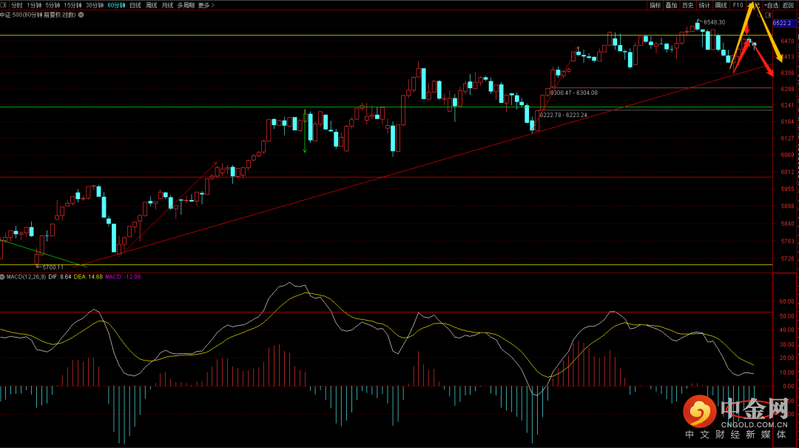The width and height of the screenshot is (799, 448).
Task: Click the 画线 draw-line button
Action: [721, 5]
